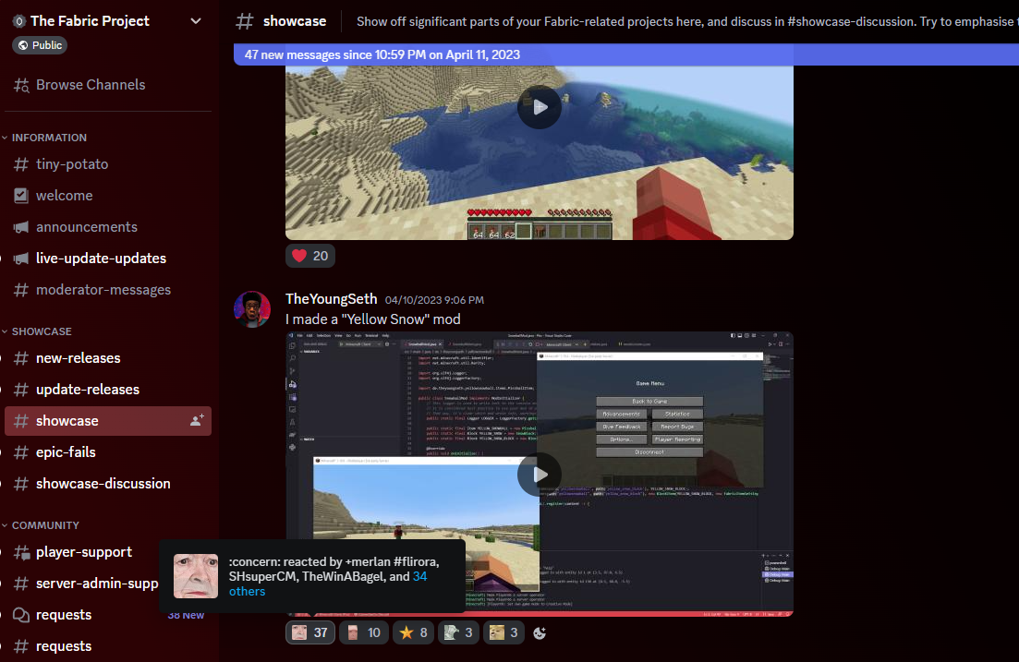Click the channel topic description text
This screenshot has width=1019, height=662.
[687, 21]
